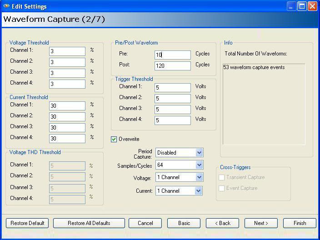Close the Edit Settings window
Screen dimensions: 320x240
click(x=312, y=6)
